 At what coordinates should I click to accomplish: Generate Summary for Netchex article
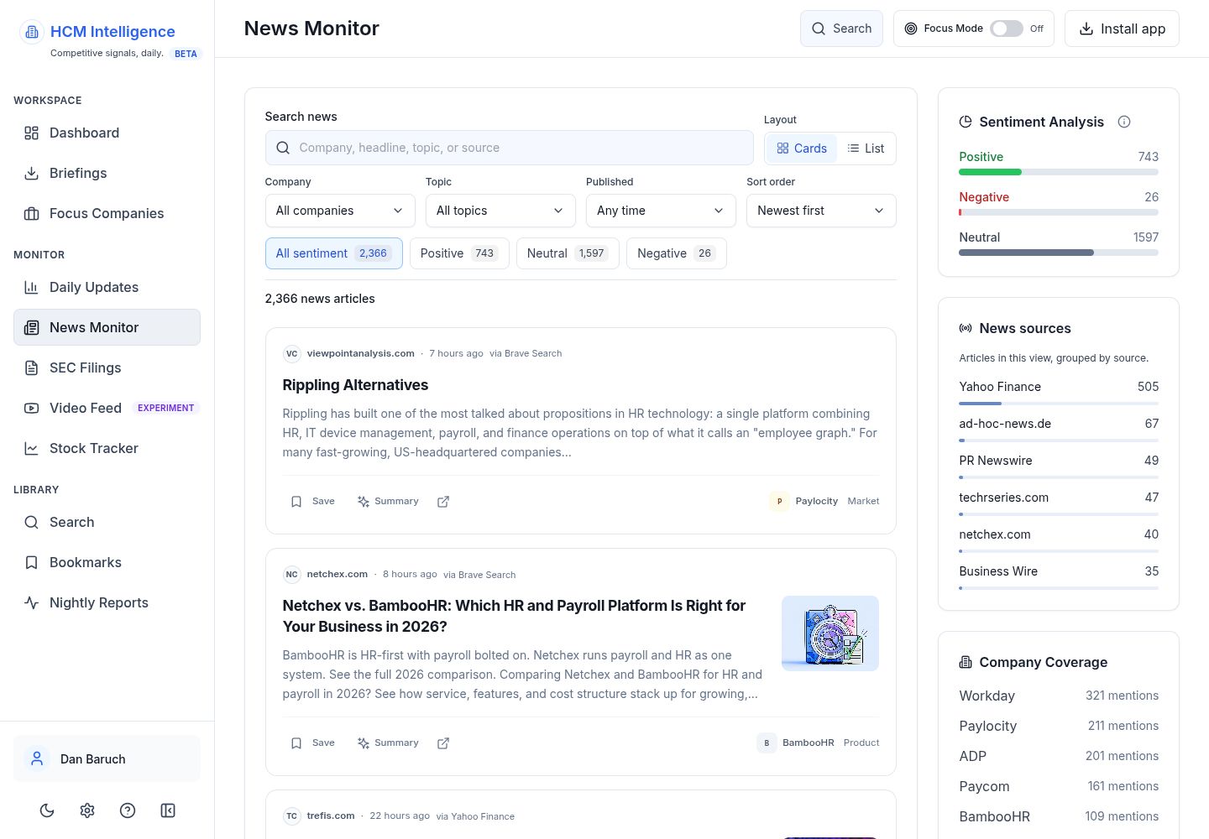click(388, 743)
